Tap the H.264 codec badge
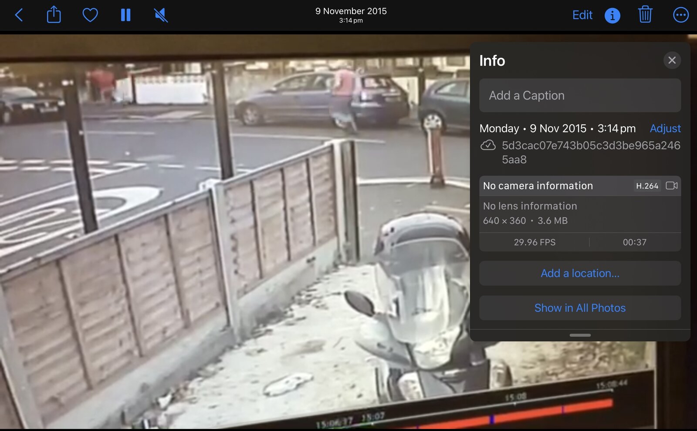 click(647, 186)
